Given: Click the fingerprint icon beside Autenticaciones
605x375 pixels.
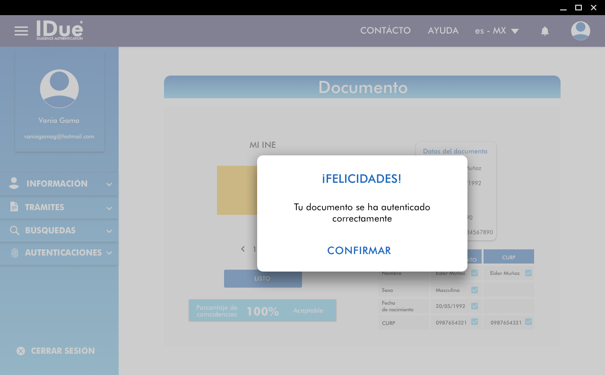Looking at the screenshot, I should [x=15, y=253].
